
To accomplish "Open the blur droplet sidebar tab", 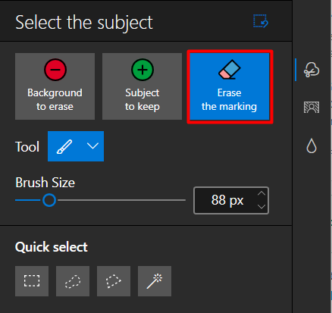I will [x=312, y=146].
